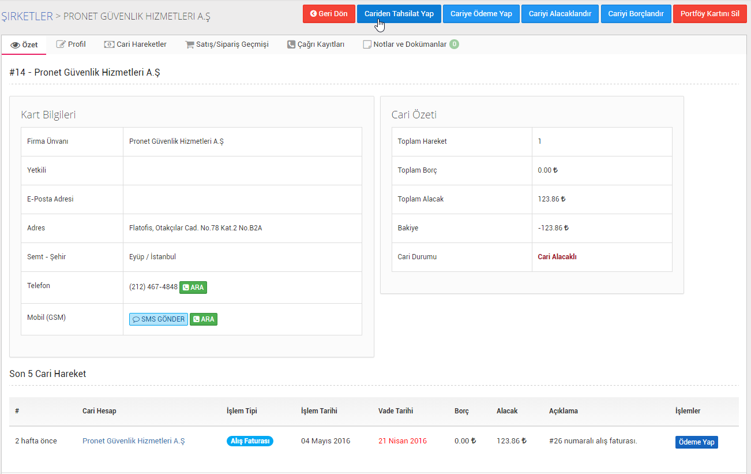This screenshot has width=751, height=474.
Task: Click E-Posta Adresi label
Action: (50, 199)
